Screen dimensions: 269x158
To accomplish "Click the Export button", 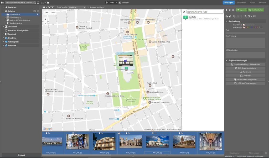I will click(241, 10).
